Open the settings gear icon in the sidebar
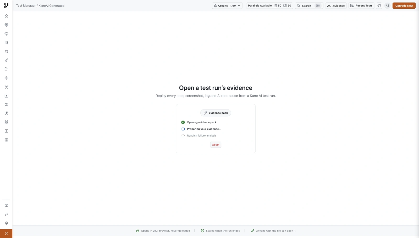The height and width of the screenshot is (238, 419). (7, 140)
